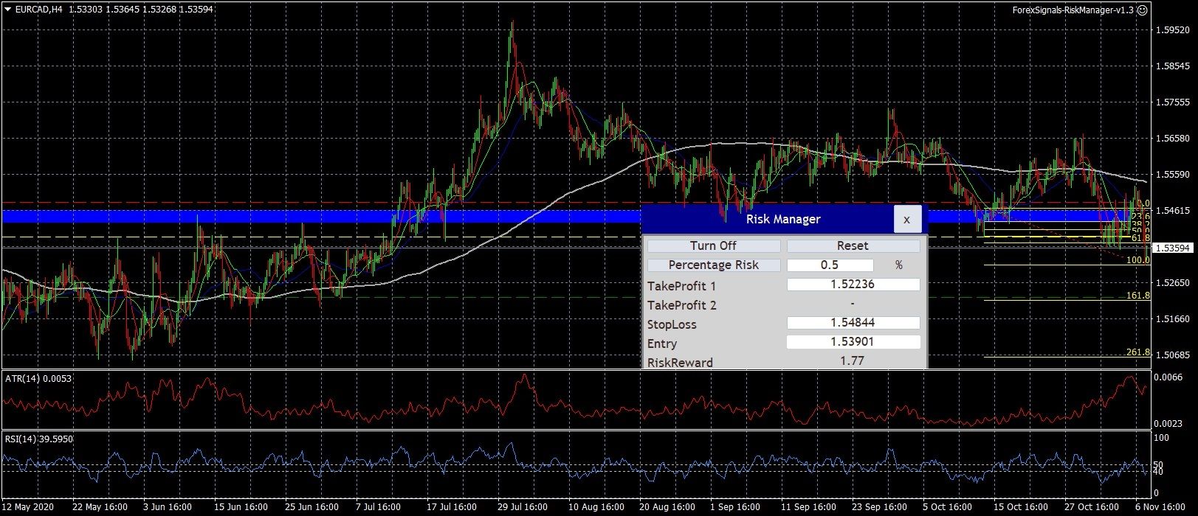The width and height of the screenshot is (1198, 516).
Task: Click the RSI scale value 100
Action: coord(1161,439)
